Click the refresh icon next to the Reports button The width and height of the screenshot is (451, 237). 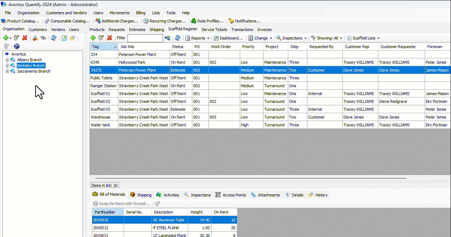pyautogui.click(x=177, y=38)
